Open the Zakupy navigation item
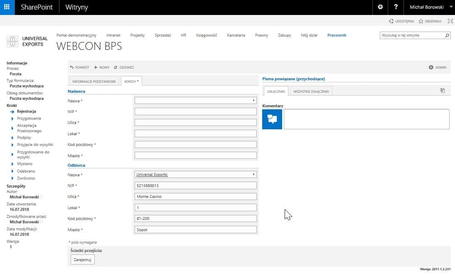The image size is (455, 274). 284,35
